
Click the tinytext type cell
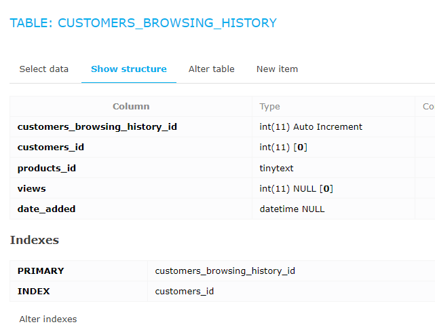tap(333, 168)
